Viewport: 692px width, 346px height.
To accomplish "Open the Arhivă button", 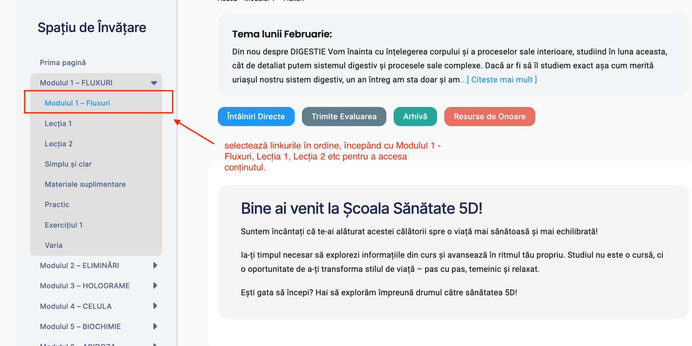I will tap(415, 117).
